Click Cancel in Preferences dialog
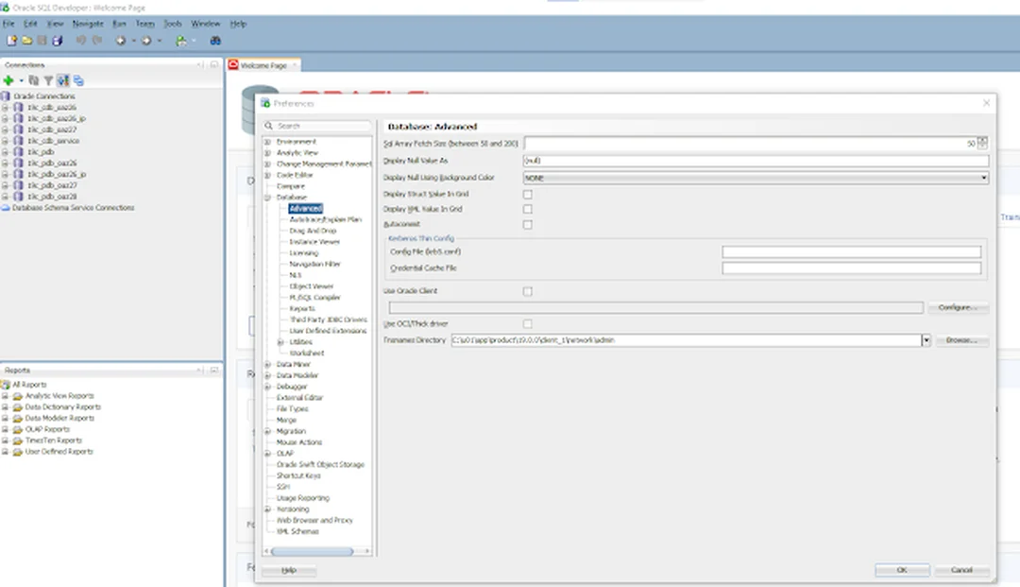The width and height of the screenshot is (1020, 587). coord(961,570)
